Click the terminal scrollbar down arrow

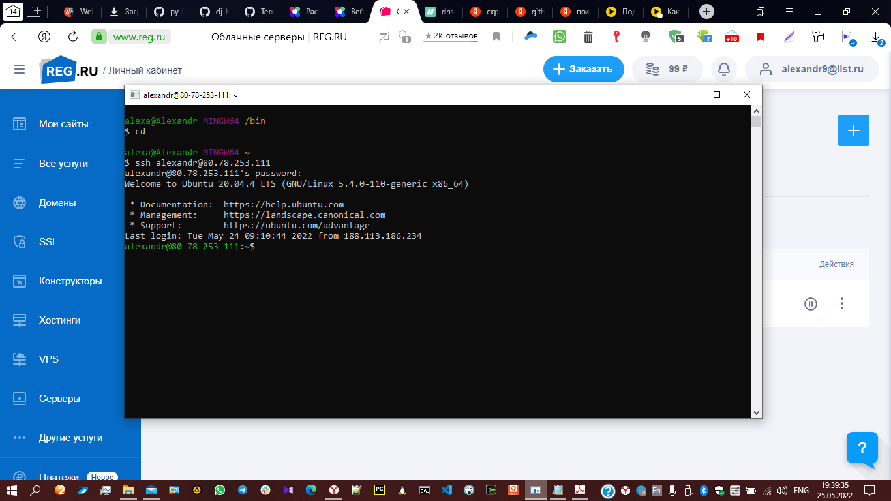pos(755,412)
